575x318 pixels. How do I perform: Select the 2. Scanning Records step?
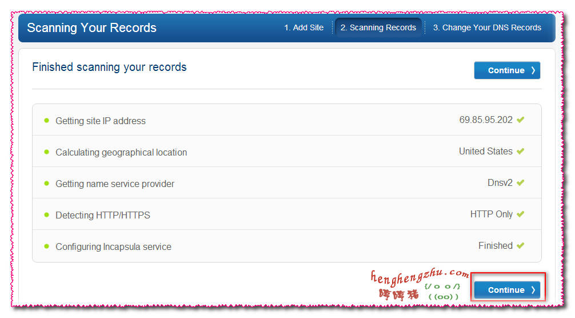378,27
